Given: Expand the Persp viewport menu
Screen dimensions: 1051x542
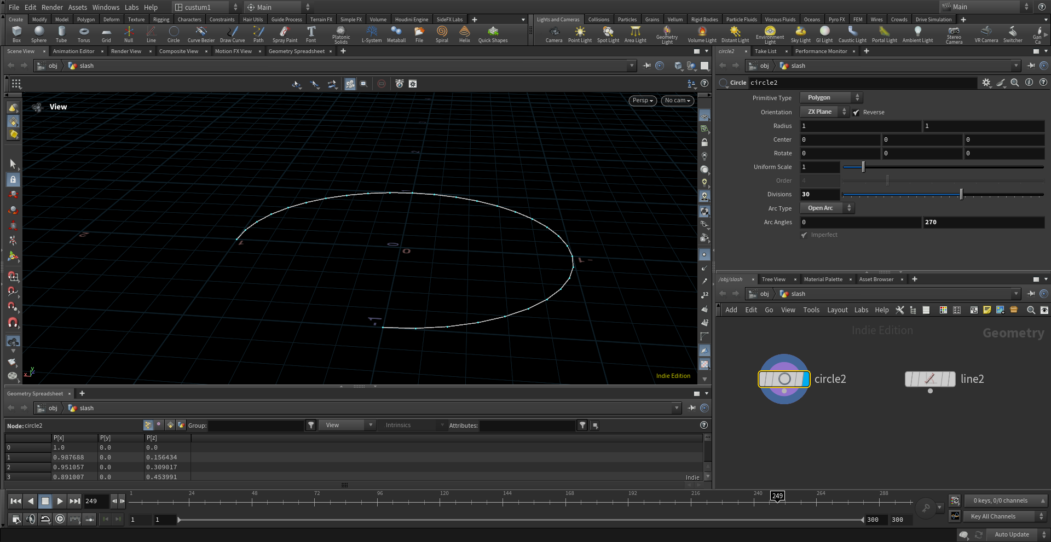Looking at the screenshot, I should click(x=642, y=101).
